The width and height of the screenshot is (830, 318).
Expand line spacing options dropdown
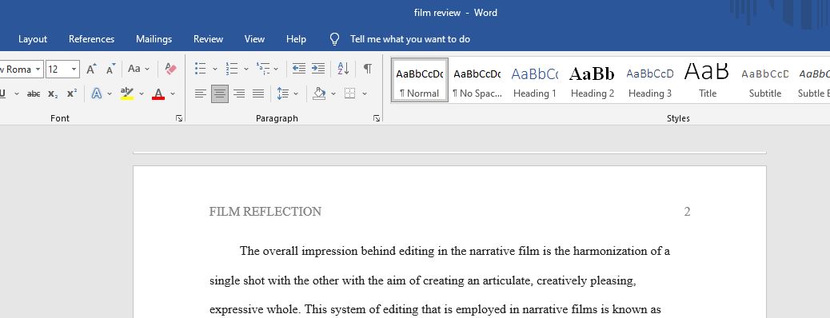tap(296, 93)
